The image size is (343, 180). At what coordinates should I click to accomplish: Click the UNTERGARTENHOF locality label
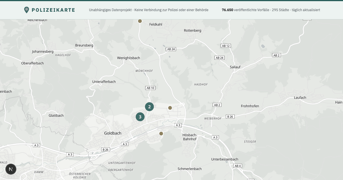pos(122,163)
